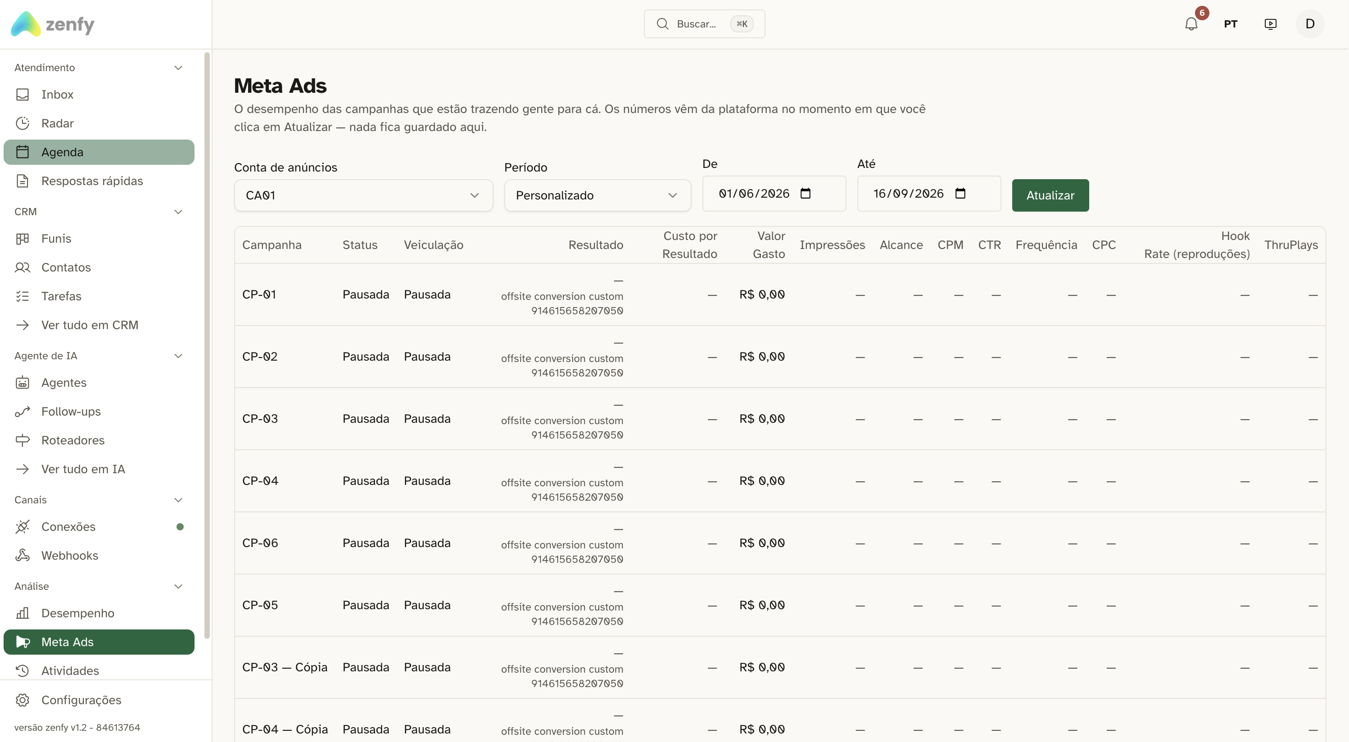This screenshot has height=742, width=1349.
Task: Open the Conta de anúncios CA01 dropdown
Action: click(x=363, y=195)
